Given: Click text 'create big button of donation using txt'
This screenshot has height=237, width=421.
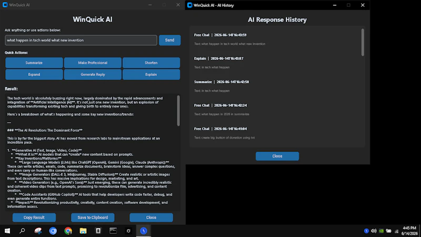Looking at the screenshot, I should coord(228,137).
